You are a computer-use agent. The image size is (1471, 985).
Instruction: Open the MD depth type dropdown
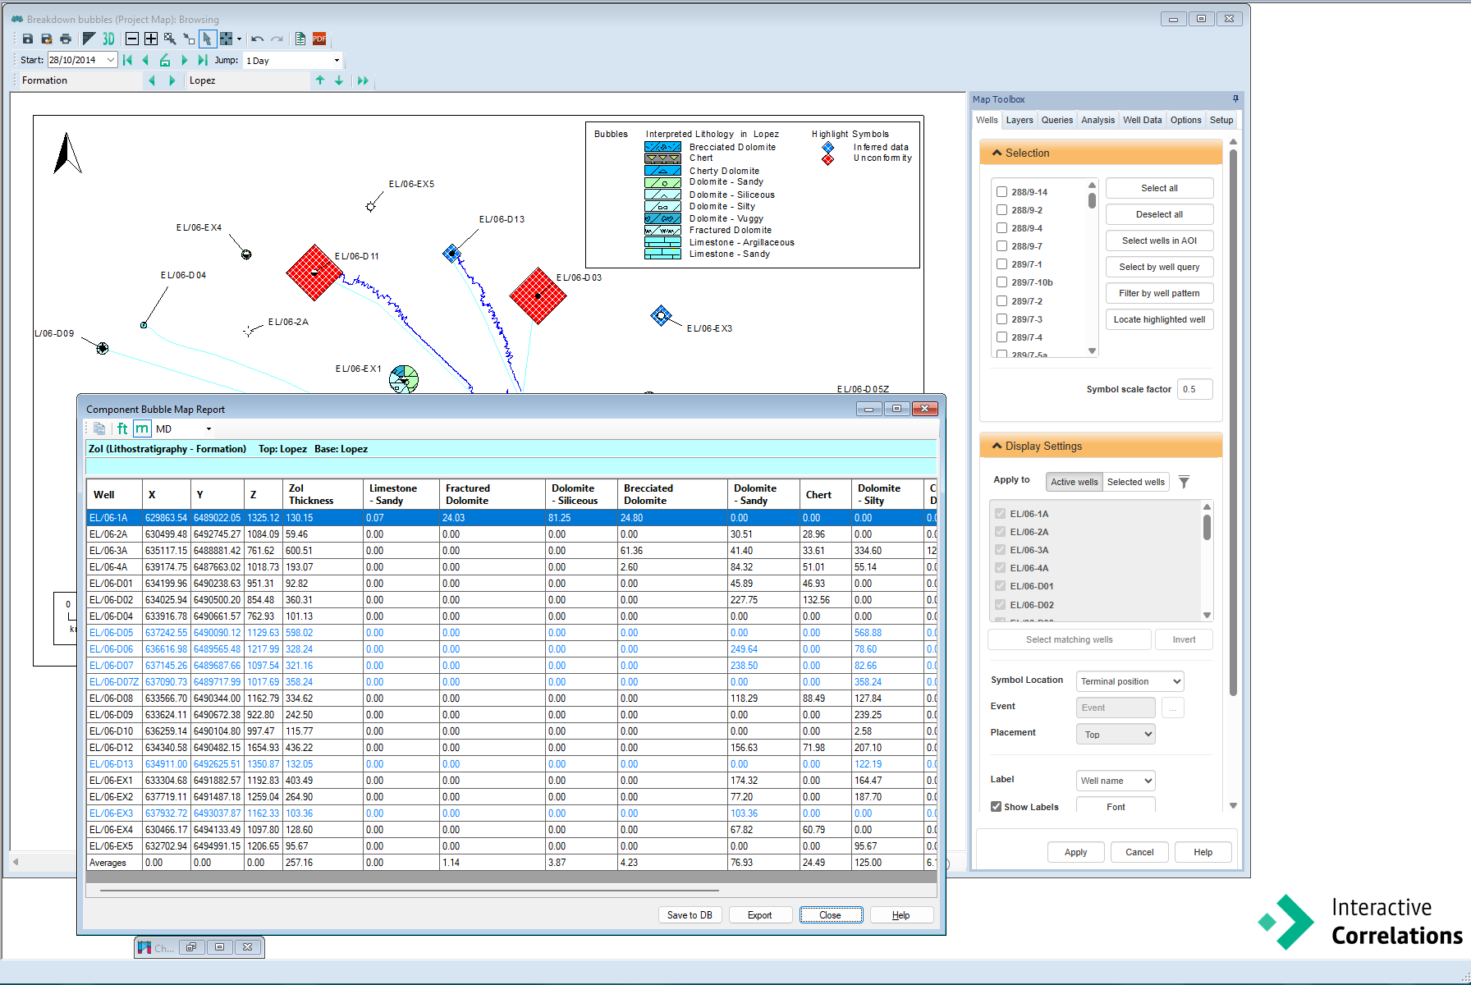(209, 428)
